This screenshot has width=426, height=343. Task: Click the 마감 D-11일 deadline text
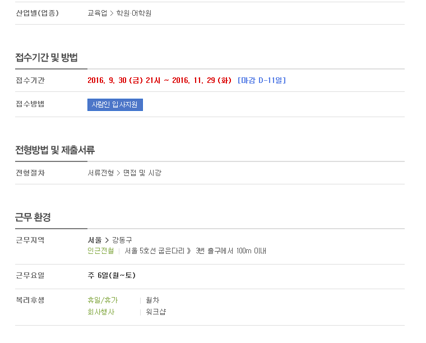tap(262, 80)
